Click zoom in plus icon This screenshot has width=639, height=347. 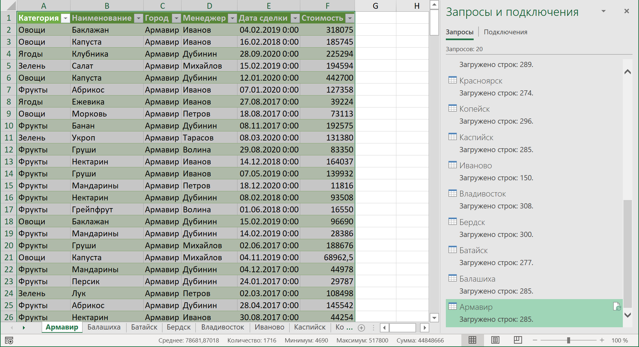[602, 340]
